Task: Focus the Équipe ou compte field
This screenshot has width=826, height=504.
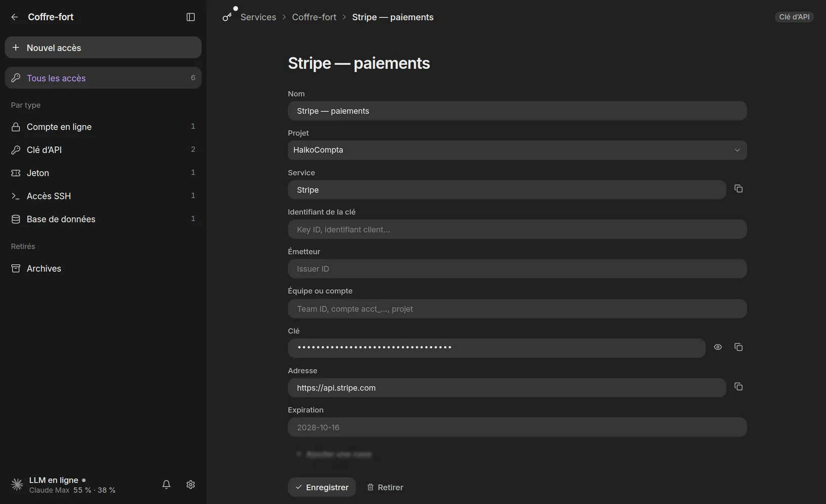Action: pyautogui.click(x=517, y=309)
